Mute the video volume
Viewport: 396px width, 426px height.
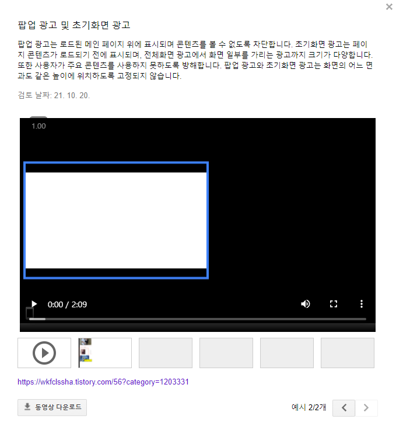coord(306,304)
